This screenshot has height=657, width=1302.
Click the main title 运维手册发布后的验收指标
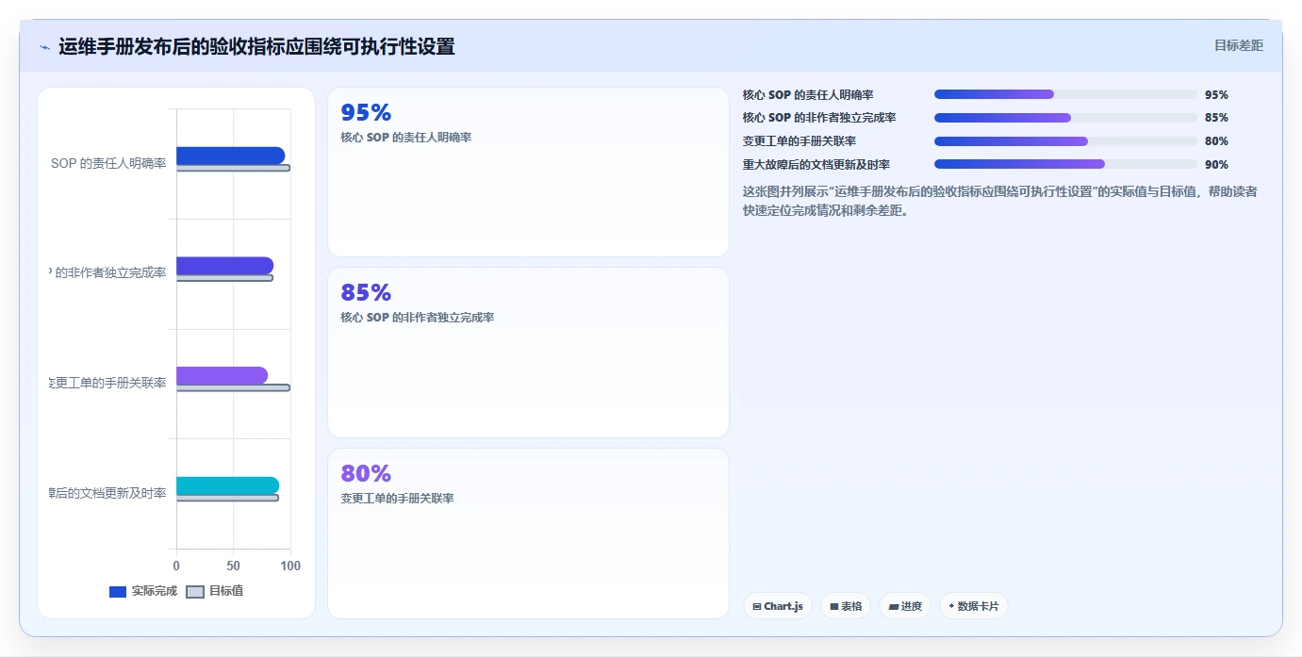tap(256, 46)
